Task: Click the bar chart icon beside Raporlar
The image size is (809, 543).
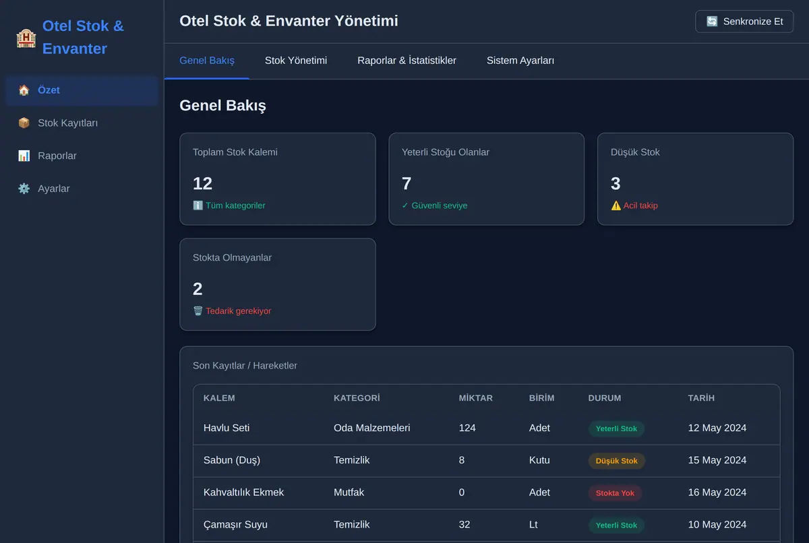Action: tap(24, 156)
